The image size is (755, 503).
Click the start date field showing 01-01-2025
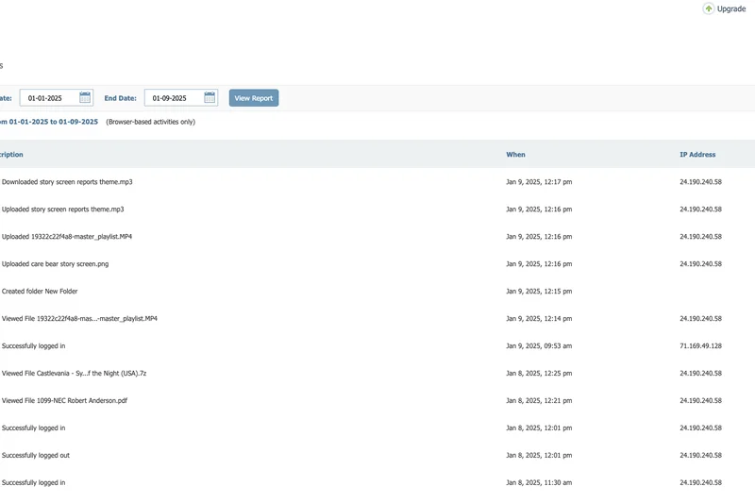pyautogui.click(x=47, y=98)
